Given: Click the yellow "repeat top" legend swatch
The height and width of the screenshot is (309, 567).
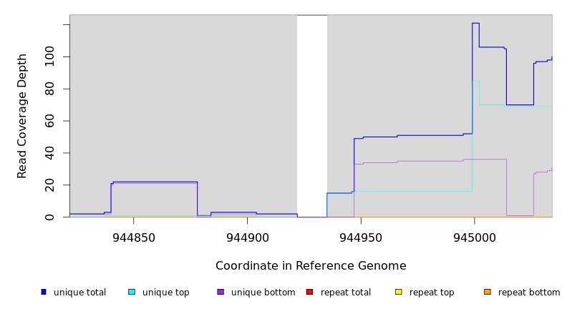Looking at the screenshot, I should 398,292.
